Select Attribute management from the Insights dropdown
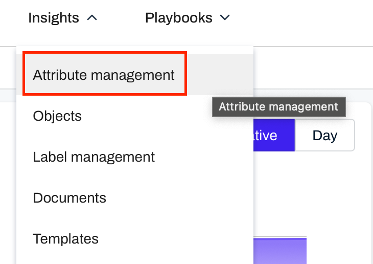Viewport: 373px width, 264px height. pos(104,75)
